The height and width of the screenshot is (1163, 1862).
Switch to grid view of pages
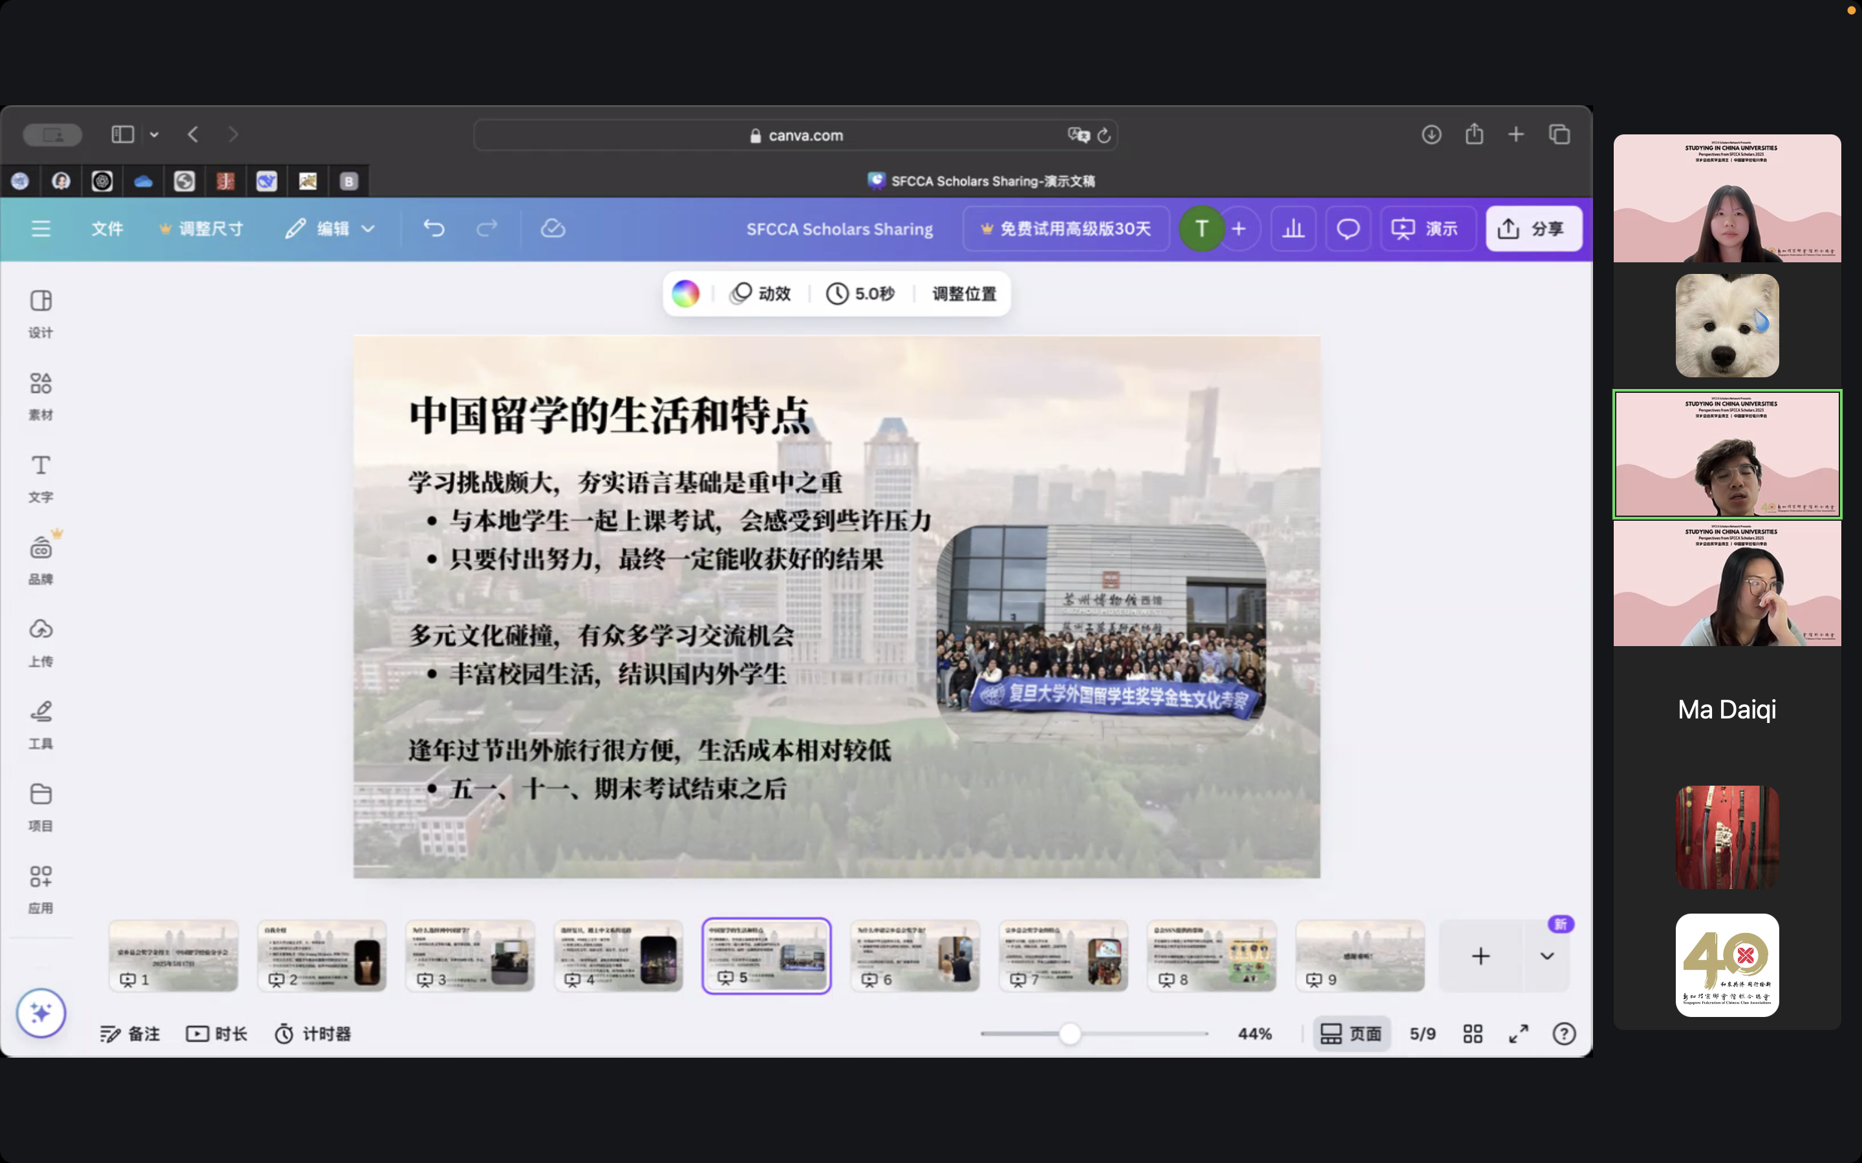coord(1473,1034)
